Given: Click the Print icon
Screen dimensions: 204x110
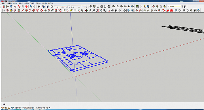Looking at the screenshot, I should (39, 6).
